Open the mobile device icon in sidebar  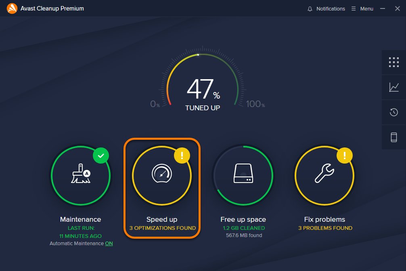pyautogui.click(x=394, y=137)
